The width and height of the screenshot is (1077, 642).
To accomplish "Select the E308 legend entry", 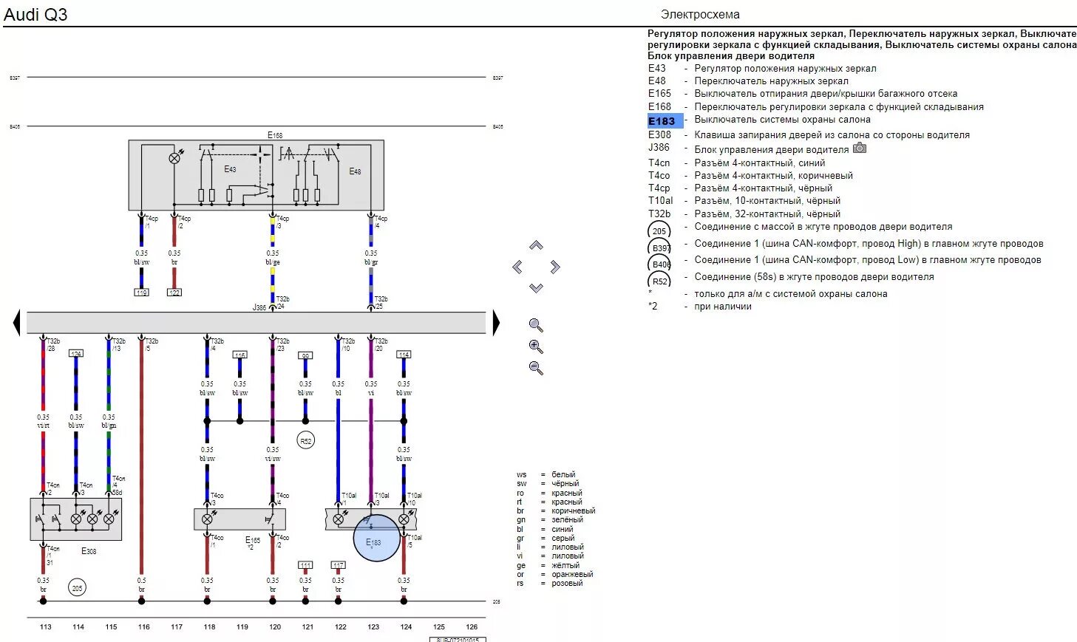I will tap(809, 135).
